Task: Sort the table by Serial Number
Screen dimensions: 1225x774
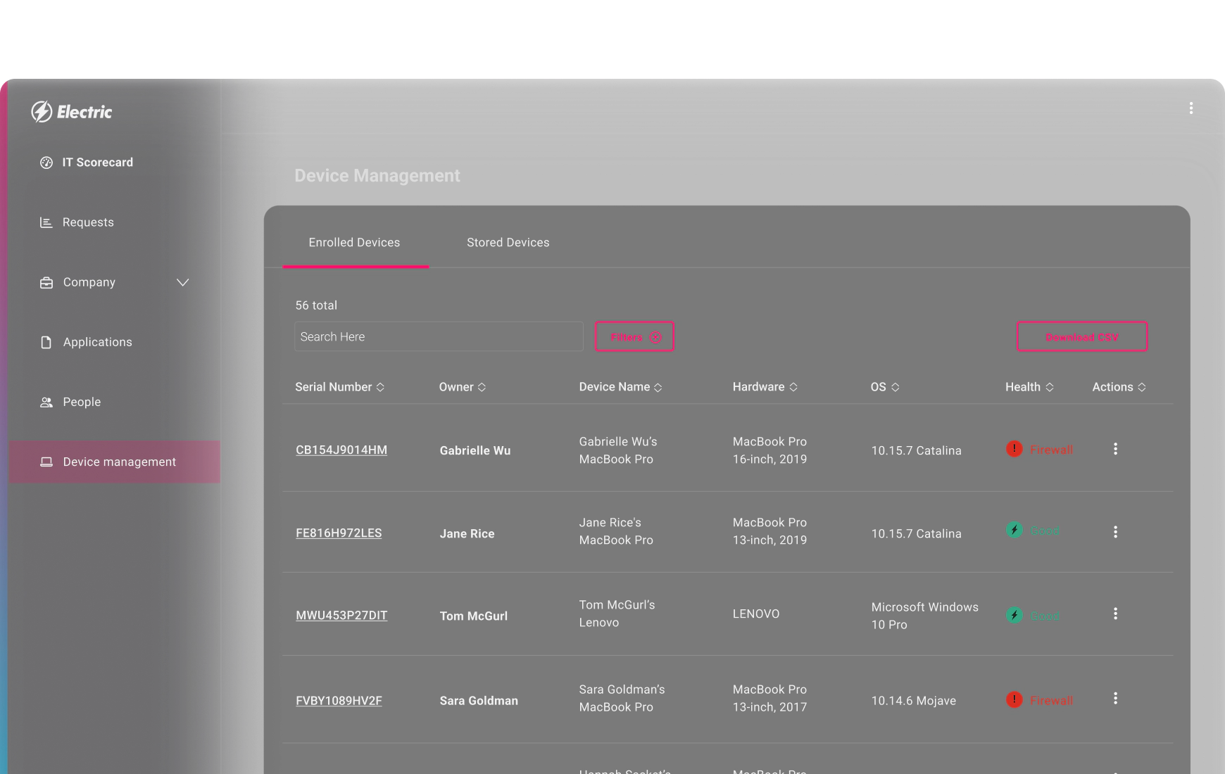Action: [380, 386]
